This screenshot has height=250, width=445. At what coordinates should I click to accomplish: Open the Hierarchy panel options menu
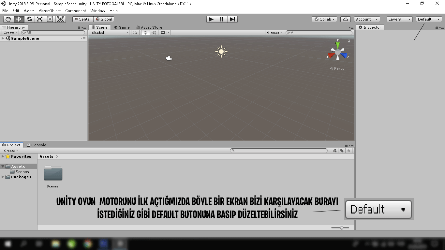point(84,28)
